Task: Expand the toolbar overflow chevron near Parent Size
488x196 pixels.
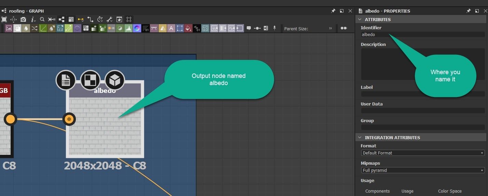Action: [330, 29]
